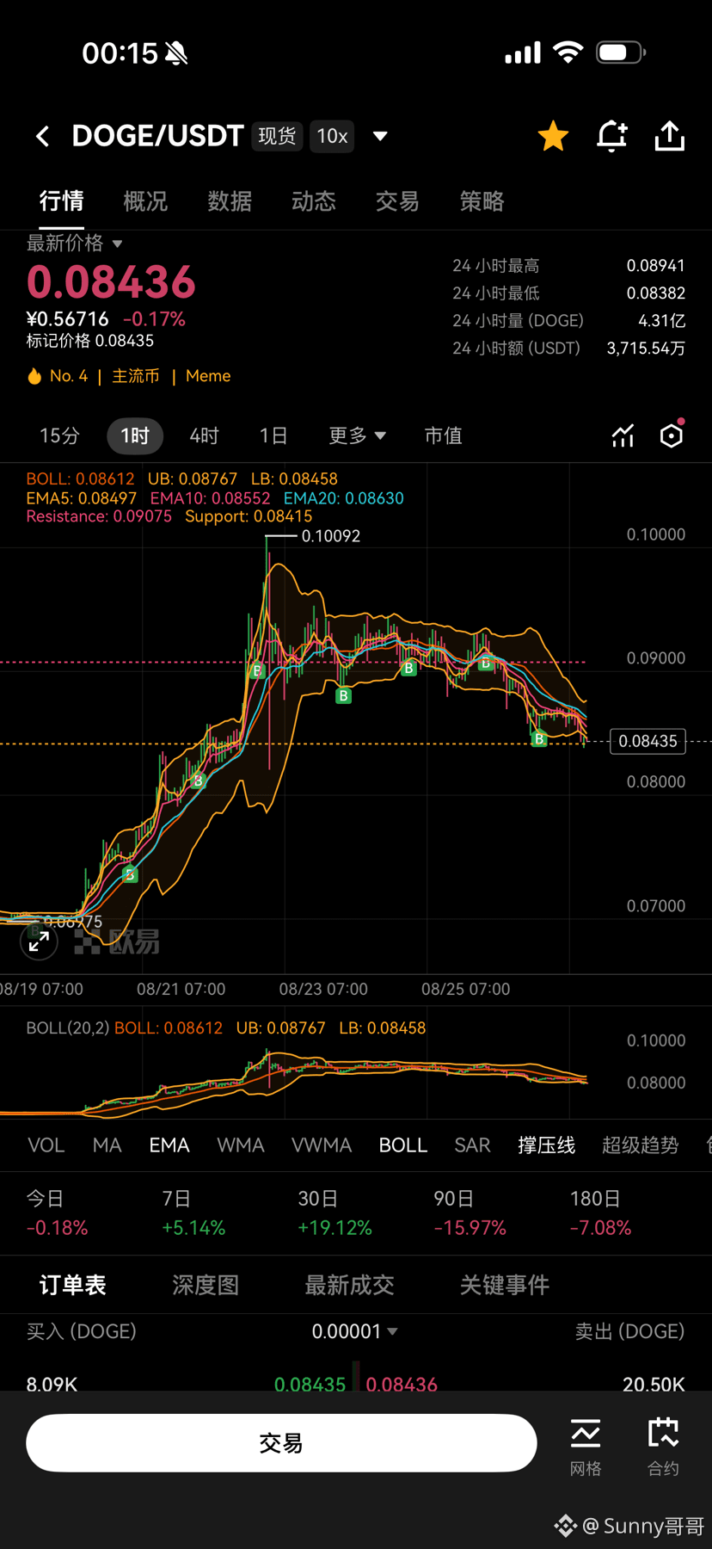The image size is (712, 1549).
Task: Tap the Resistance: 0.09075 label
Action: pyautogui.click(x=99, y=516)
